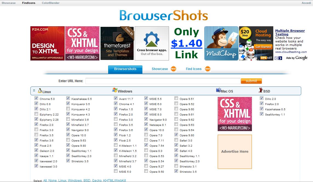
Task: Click the Linux penguin icon
Action: point(40,91)
